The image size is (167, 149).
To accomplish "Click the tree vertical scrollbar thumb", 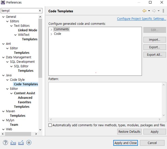I will click(x=40, y=48).
